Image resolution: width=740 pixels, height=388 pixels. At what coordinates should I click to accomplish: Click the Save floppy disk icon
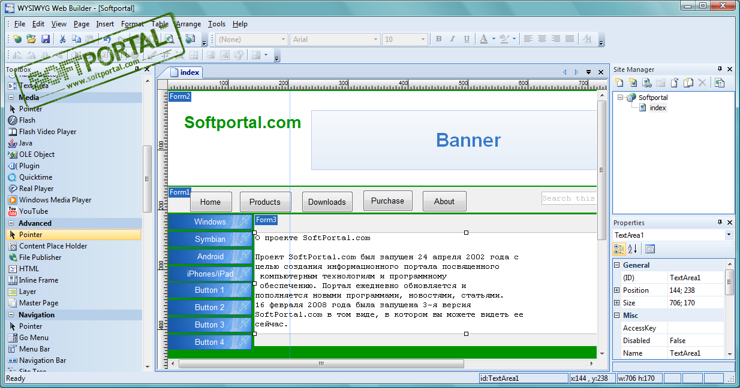(x=46, y=39)
